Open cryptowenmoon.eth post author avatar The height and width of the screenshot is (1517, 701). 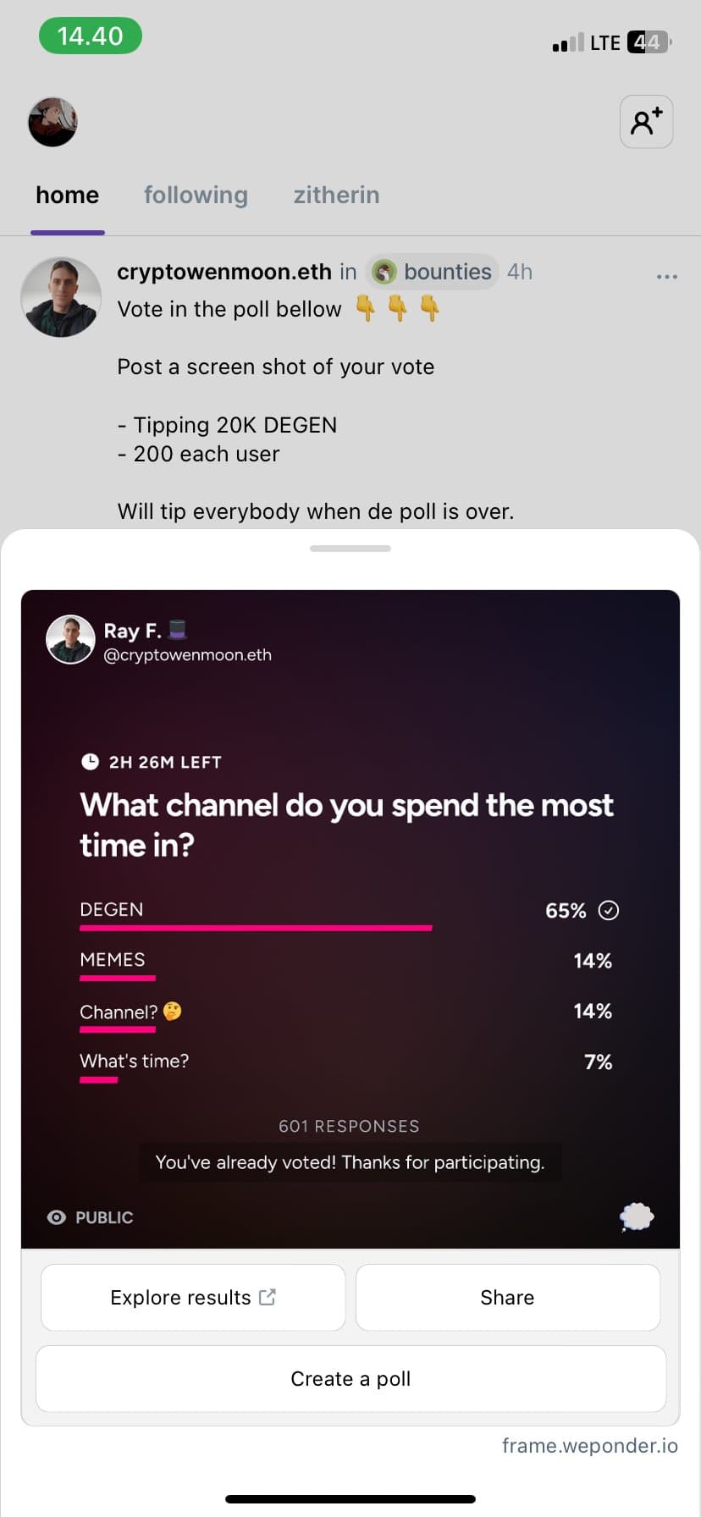coord(61,297)
